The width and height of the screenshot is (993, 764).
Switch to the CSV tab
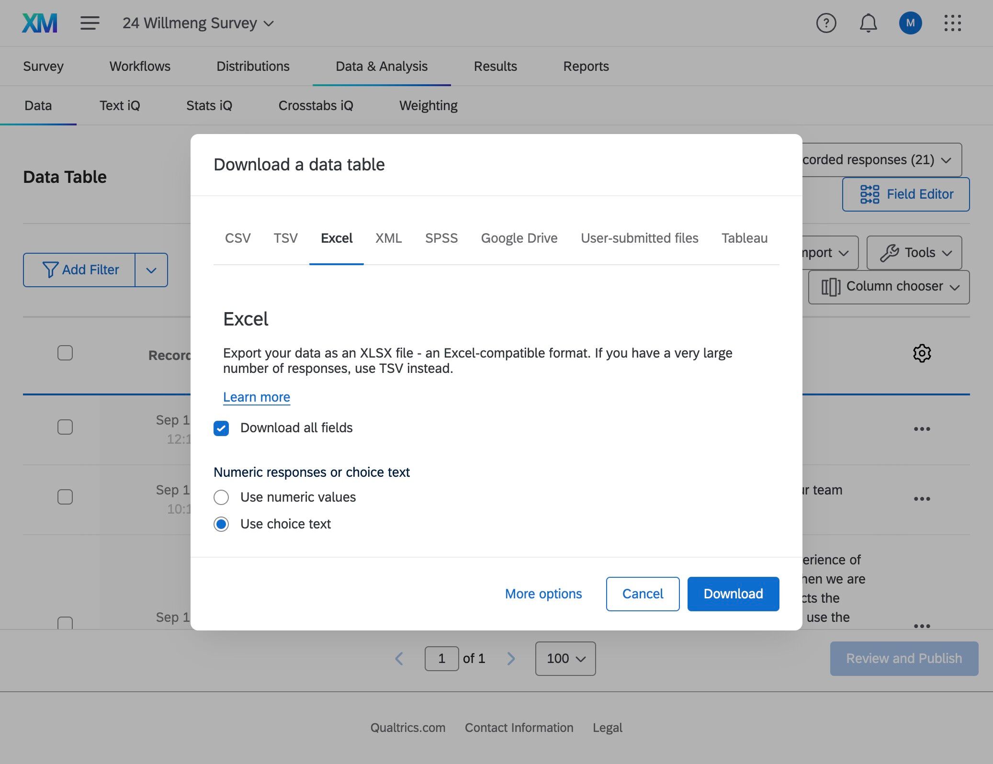click(x=237, y=238)
